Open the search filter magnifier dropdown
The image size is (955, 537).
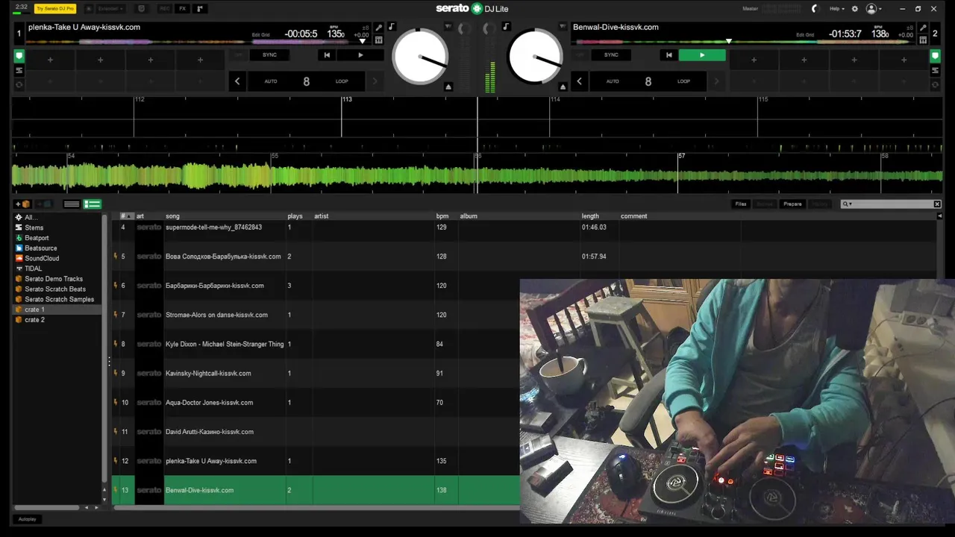847,204
